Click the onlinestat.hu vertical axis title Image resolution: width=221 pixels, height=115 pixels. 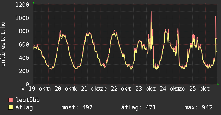tap(3, 44)
